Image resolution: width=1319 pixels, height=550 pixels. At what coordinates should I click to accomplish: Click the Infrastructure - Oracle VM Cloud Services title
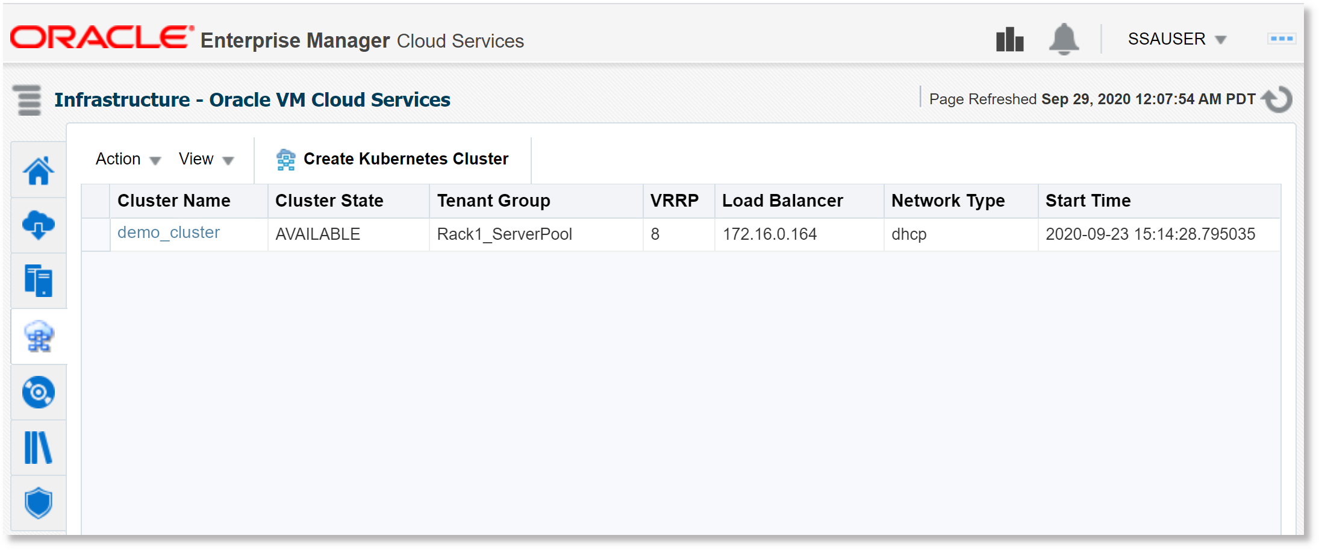[252, 100]
